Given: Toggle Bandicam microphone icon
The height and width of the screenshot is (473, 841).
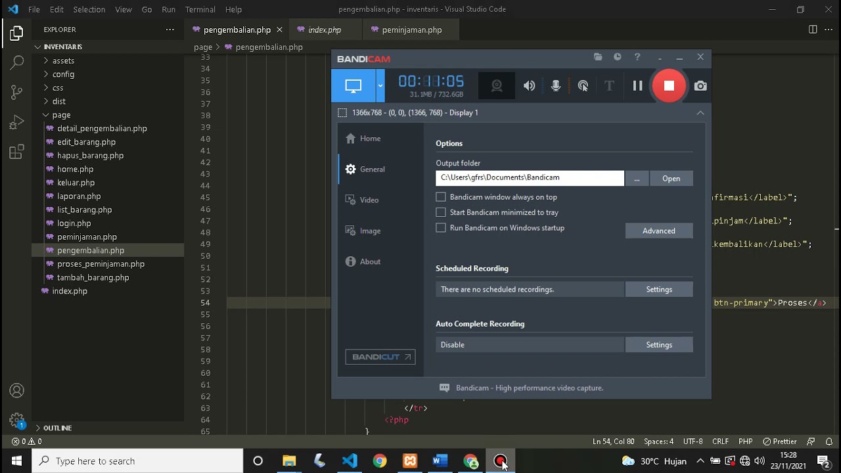Looking at the screenshot, I should (556, 86).
